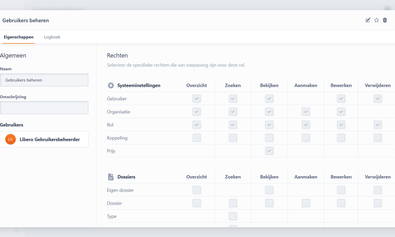Click the Algemeen heading
The width and height of the screenshot is (395, 237).
click(13, 55)
